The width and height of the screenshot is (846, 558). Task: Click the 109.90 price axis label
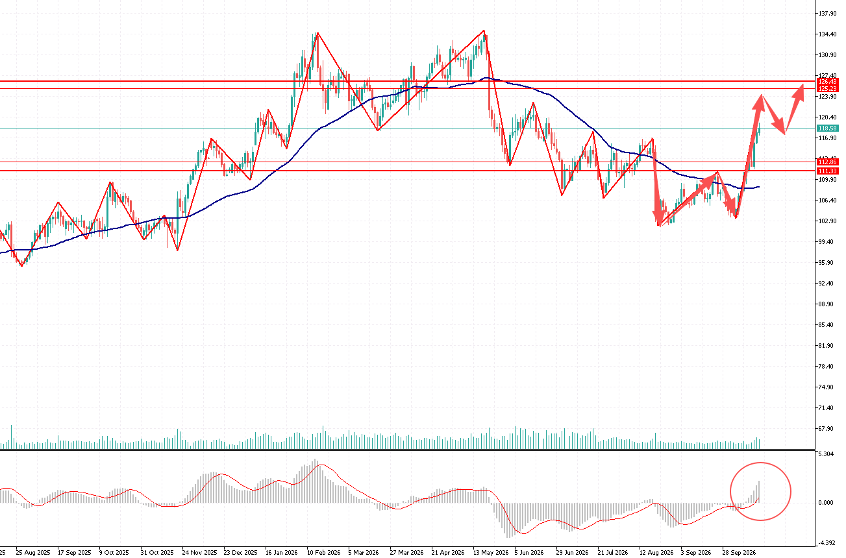(828, 180)
